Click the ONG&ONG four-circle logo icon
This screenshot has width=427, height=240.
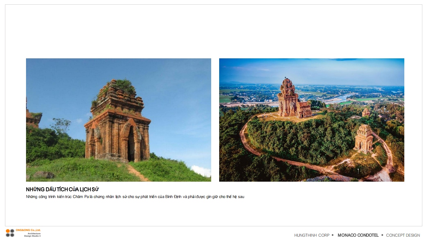tap(10, 233)
